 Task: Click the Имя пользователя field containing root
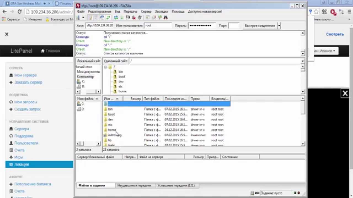(x=158, y=26)
